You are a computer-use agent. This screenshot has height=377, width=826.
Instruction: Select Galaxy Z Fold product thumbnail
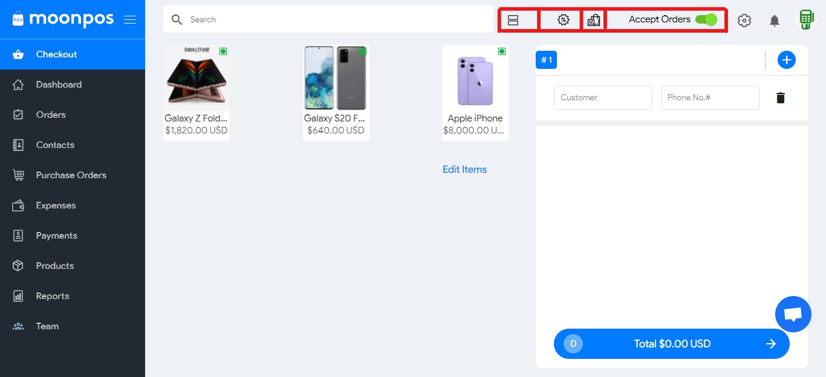[x=196, y=77]
